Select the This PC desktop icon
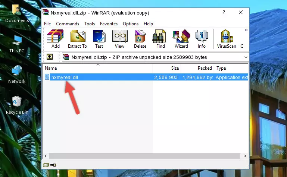Image resolution: width=287 pixels, height=177 pixels. pyautogui.click(x=17, y=44)
